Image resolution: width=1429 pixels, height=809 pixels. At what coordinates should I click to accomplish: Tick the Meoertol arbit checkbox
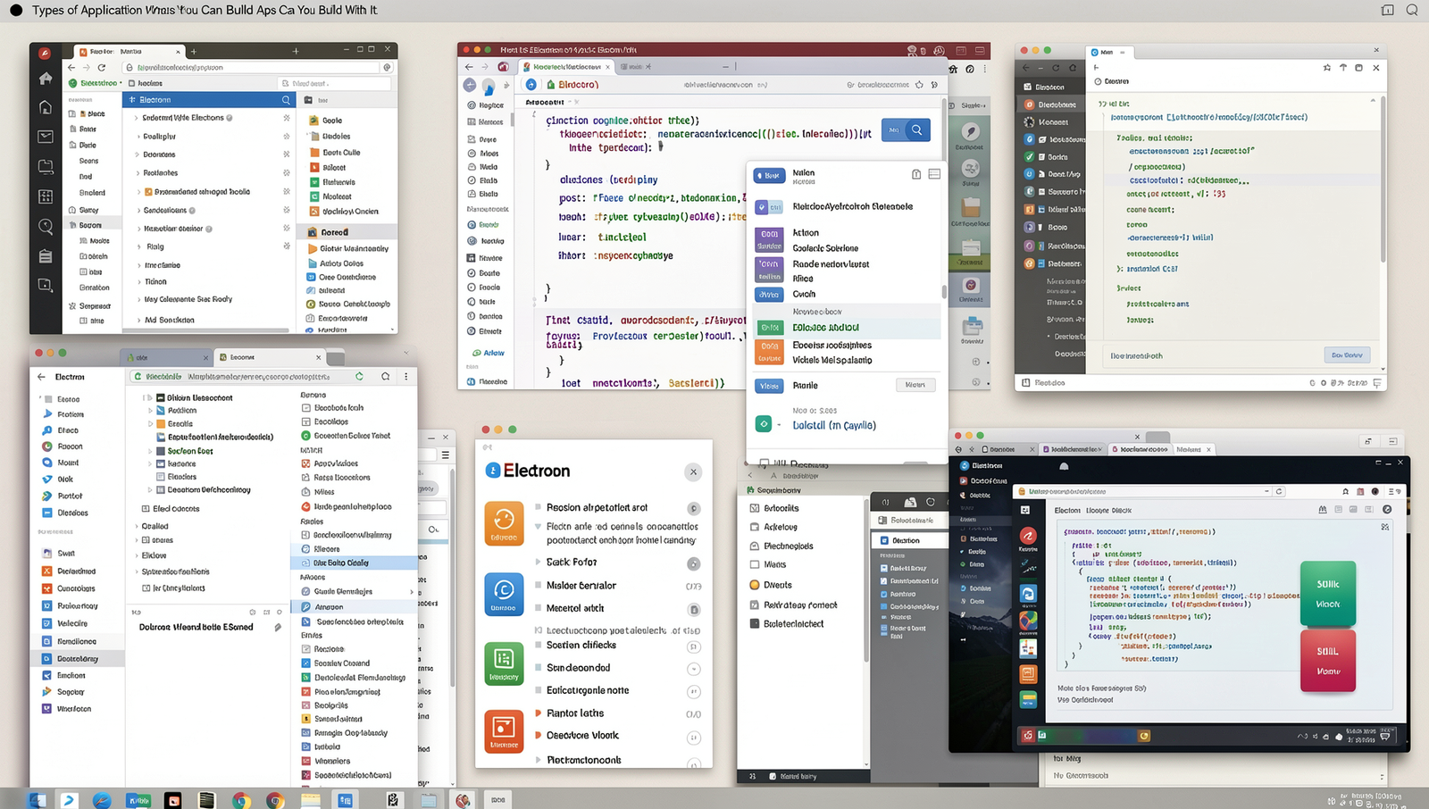coord(538,608)
